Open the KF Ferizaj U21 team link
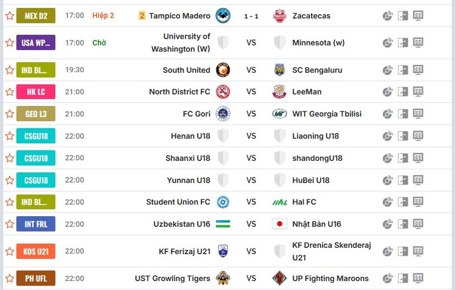 (x=184, y=251)
